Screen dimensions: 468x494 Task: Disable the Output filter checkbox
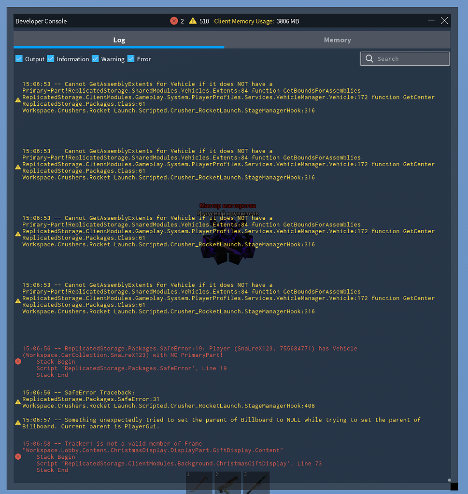[x=18, y=58]
